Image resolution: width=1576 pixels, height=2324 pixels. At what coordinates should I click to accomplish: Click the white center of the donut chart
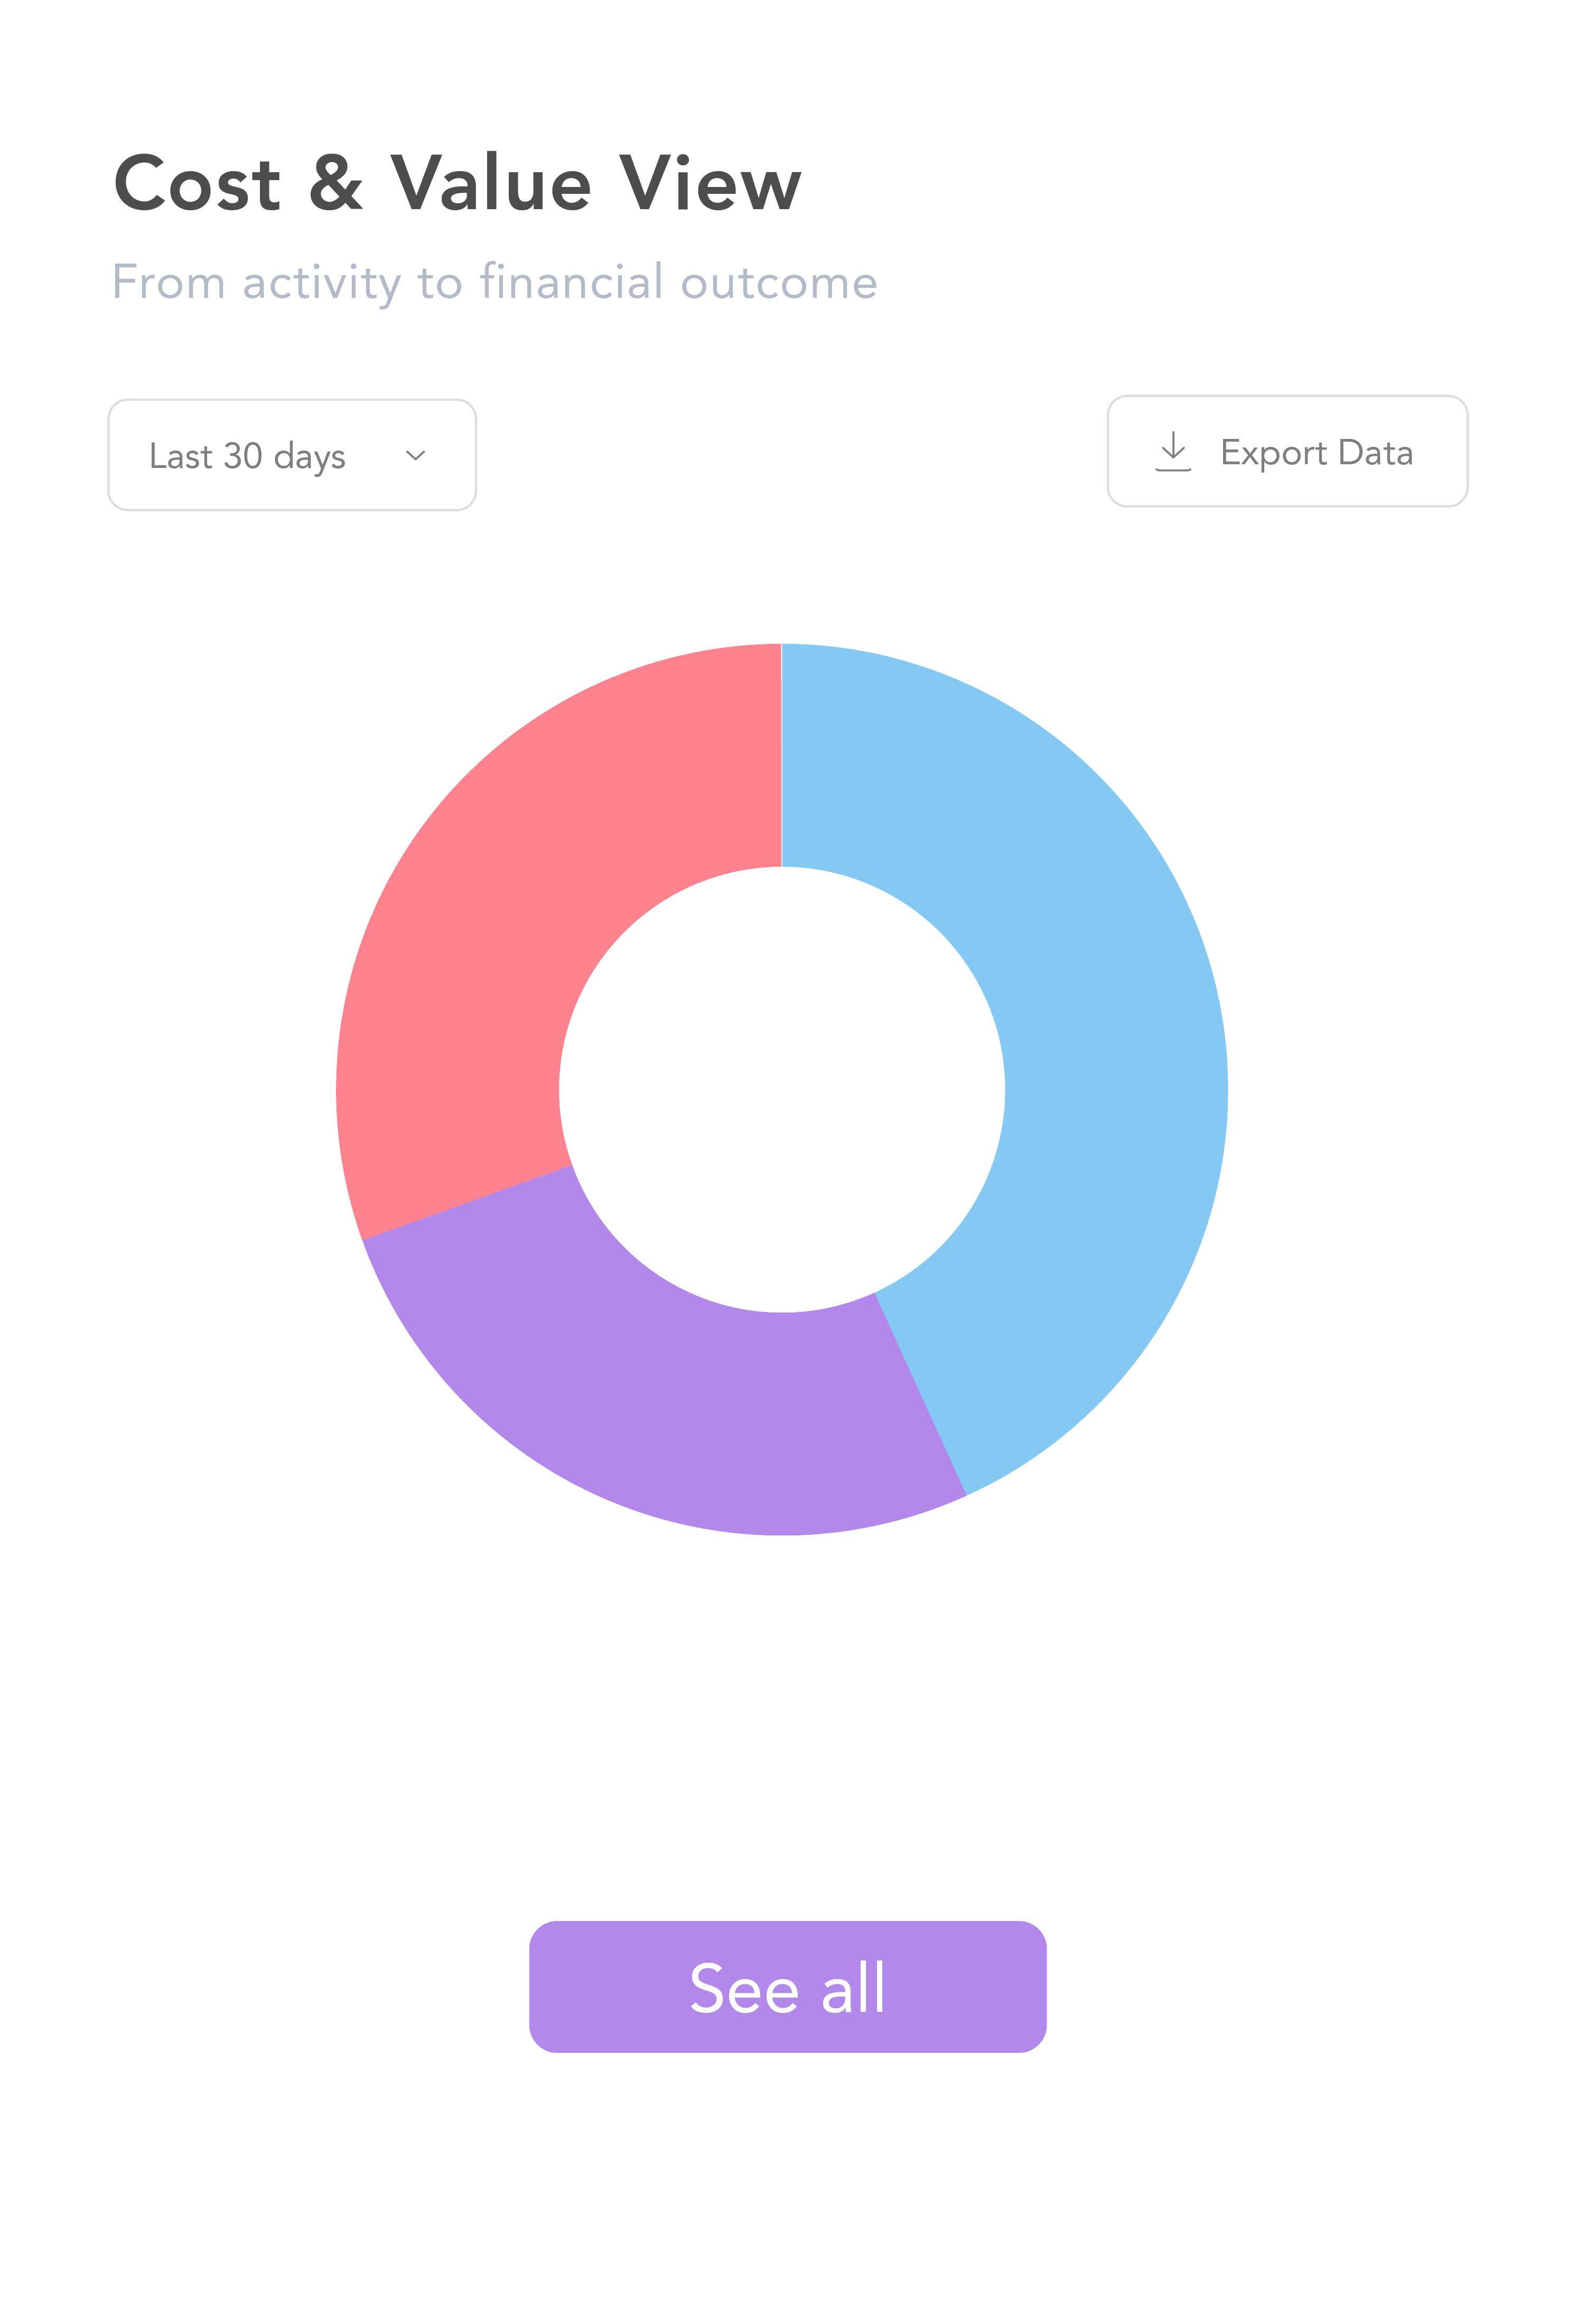782,1089
